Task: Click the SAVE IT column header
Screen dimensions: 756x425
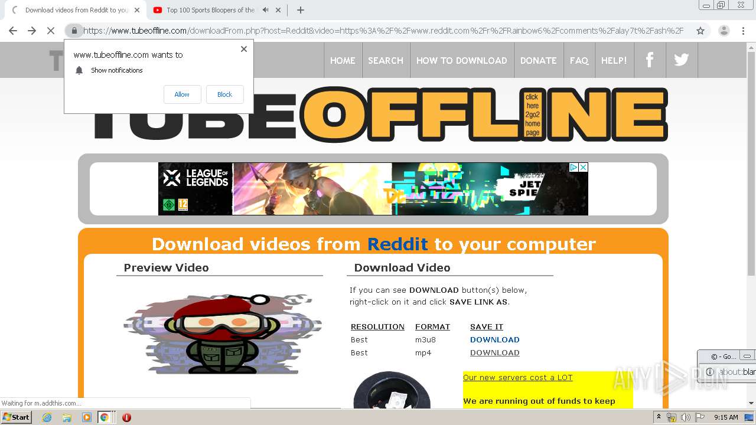Action: point(487,327)
